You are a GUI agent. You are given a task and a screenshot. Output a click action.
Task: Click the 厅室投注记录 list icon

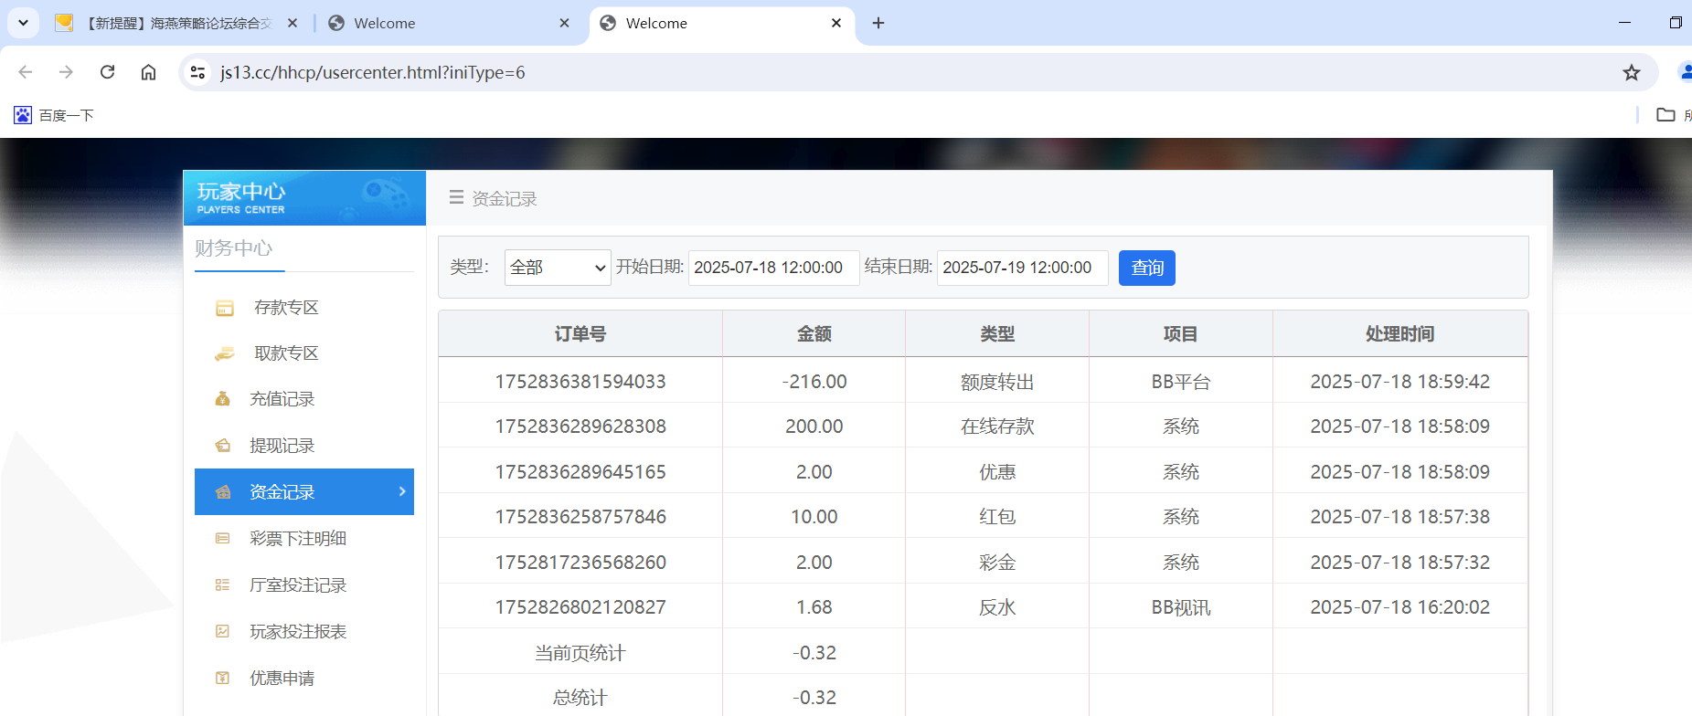(222, 585)
